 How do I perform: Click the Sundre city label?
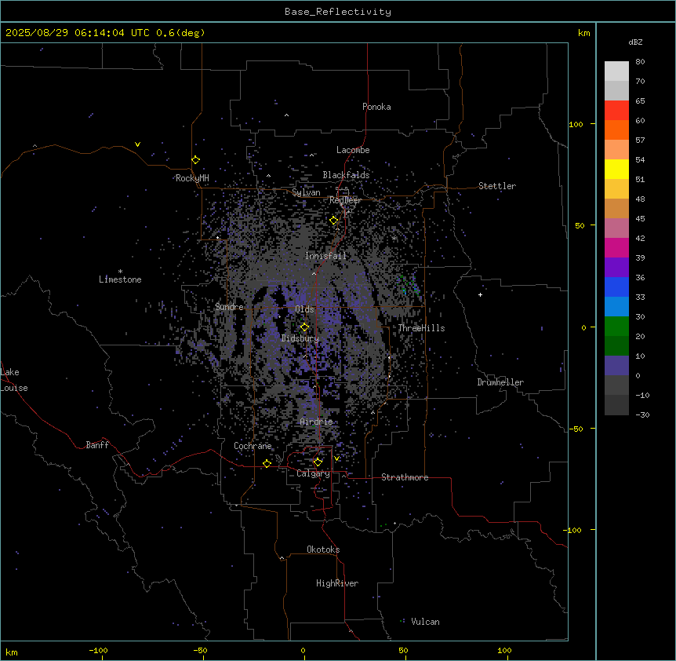pyautogui.click(x=229, y=307)
